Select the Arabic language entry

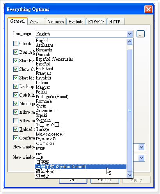(x=81, y=153)
